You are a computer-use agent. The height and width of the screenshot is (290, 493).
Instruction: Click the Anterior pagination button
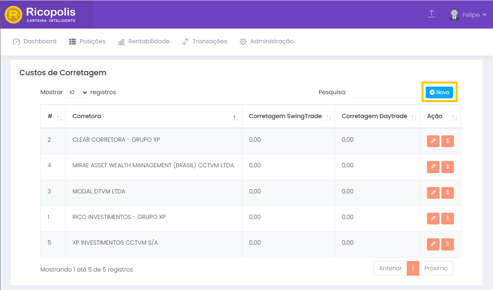(390, 268)
